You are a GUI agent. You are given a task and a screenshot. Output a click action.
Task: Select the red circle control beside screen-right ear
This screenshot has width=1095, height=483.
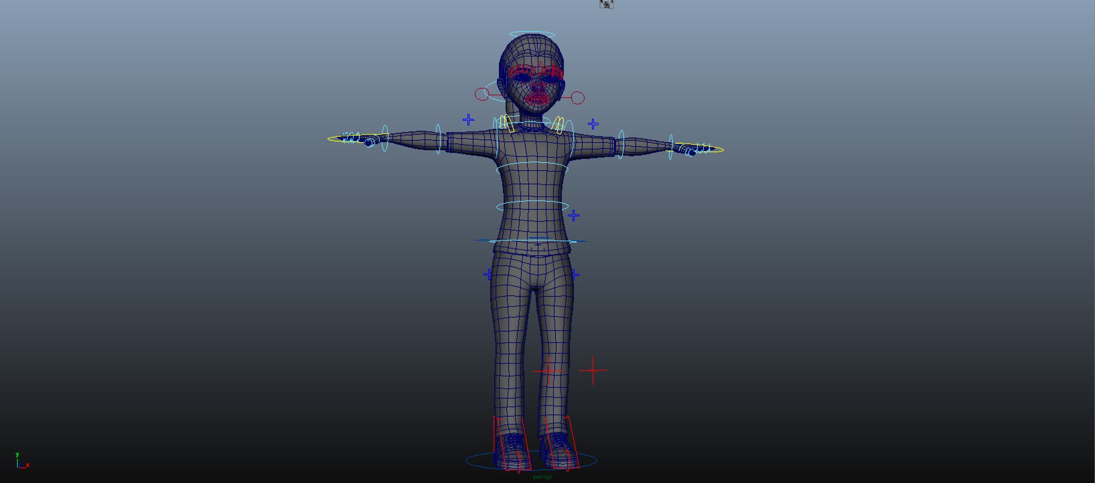(578, 98)
